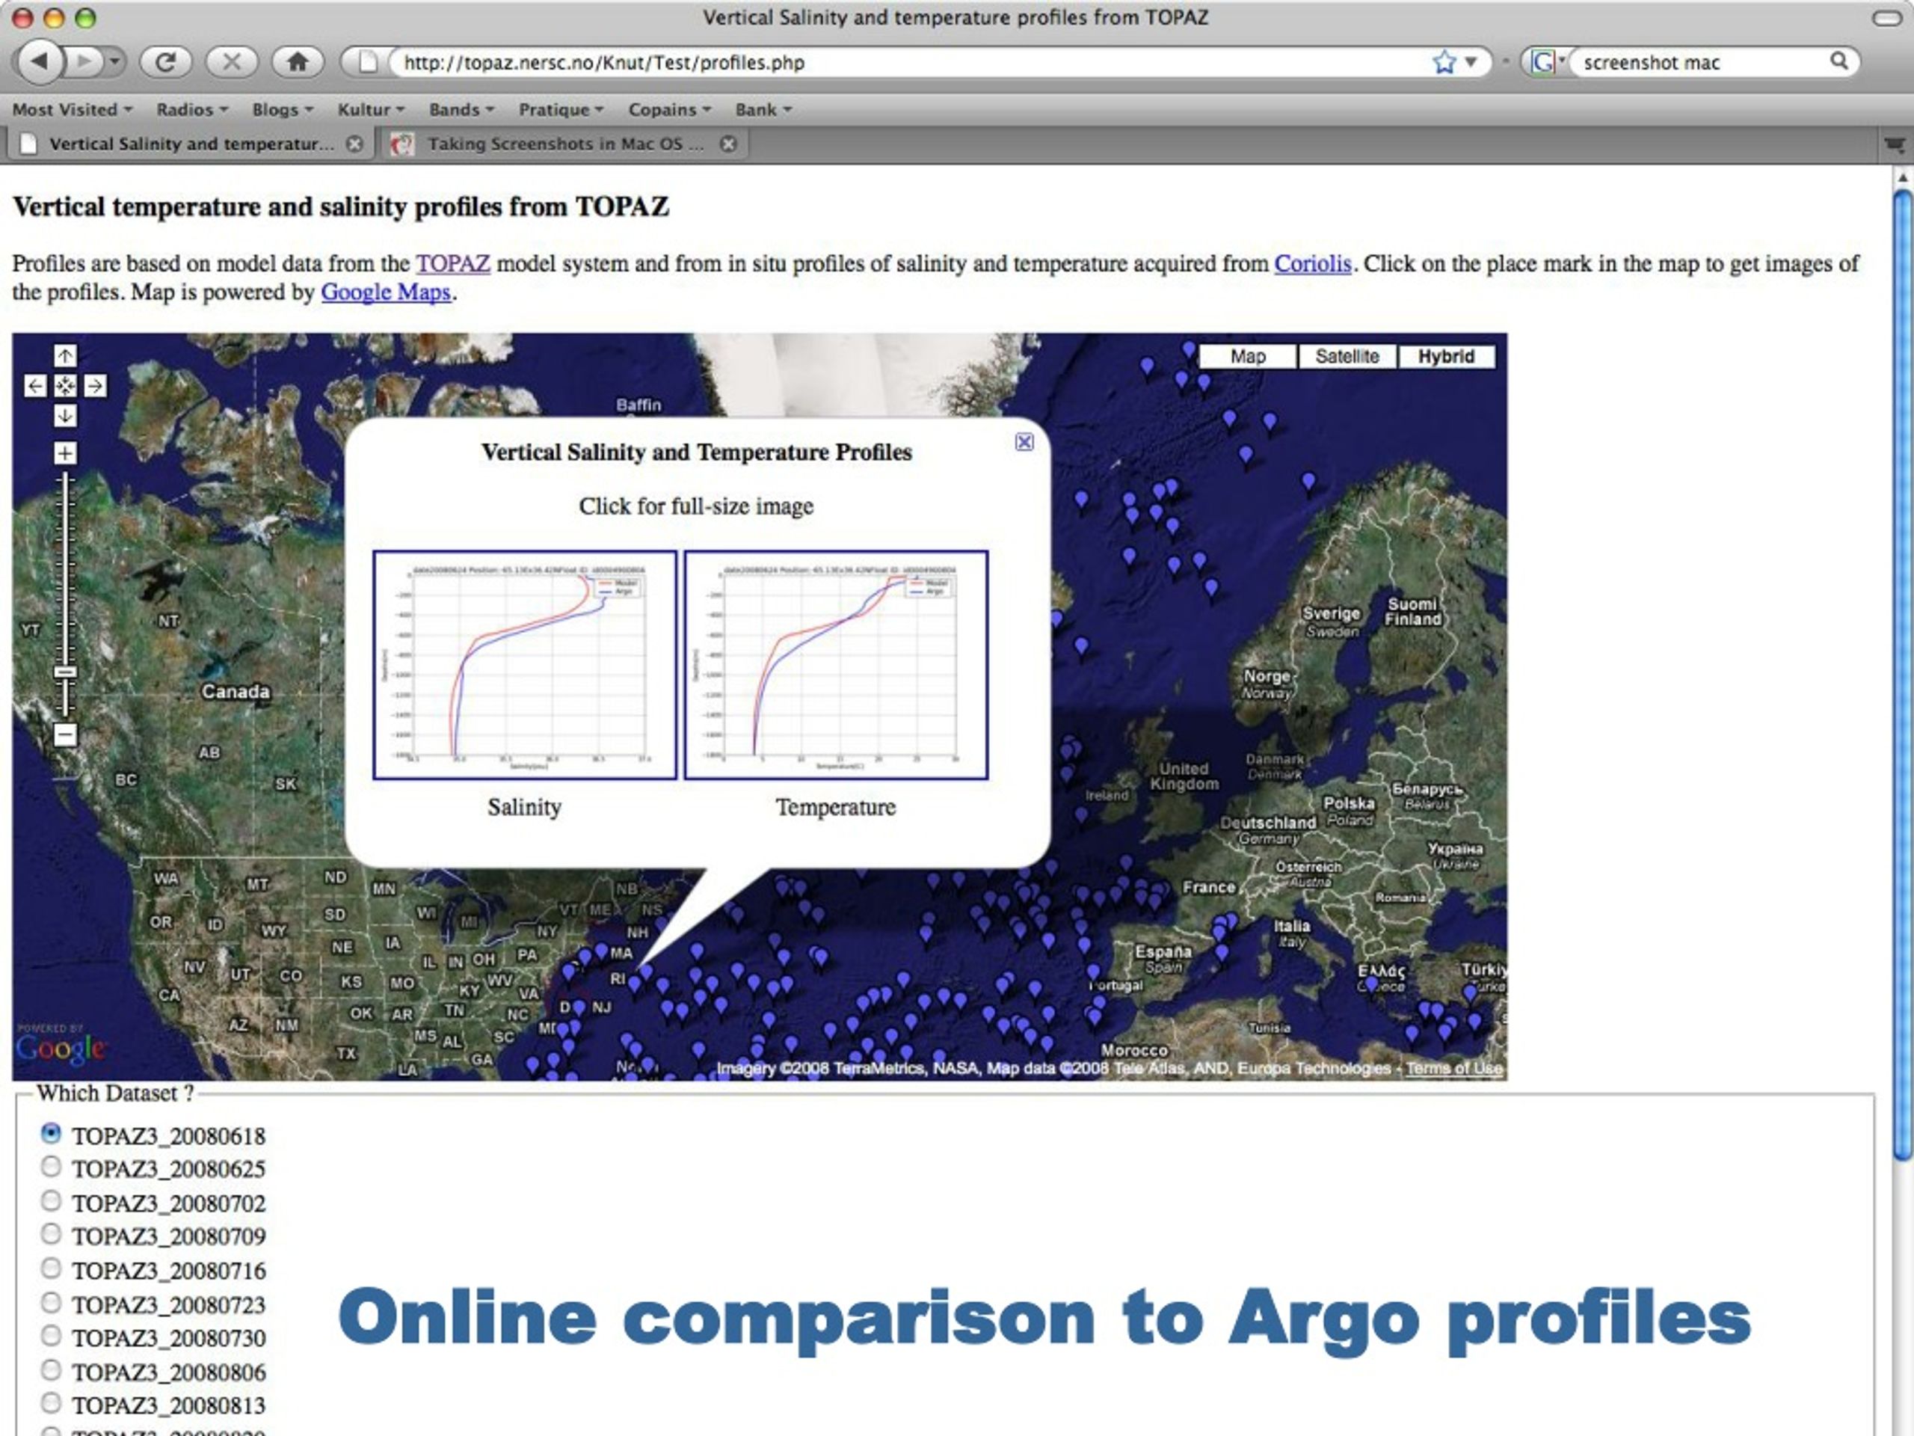Click the browser Forward button
The image size is (1914, 1436).
[84, 61]
